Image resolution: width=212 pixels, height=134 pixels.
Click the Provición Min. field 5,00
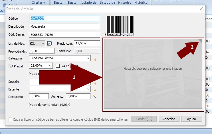[x=42, y=51]
